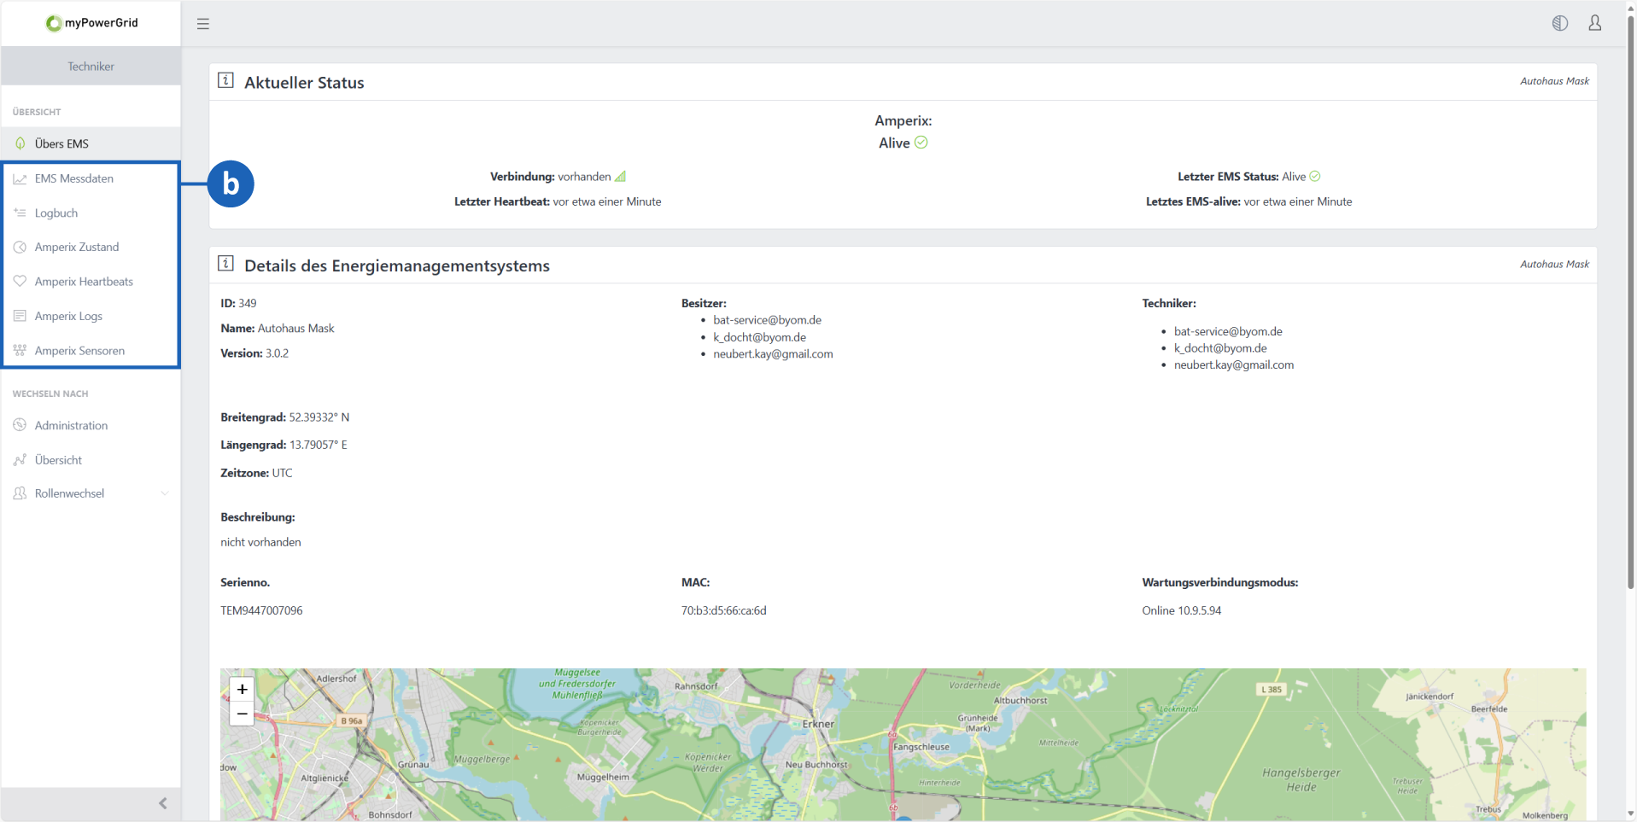Toggle the dark/light theme icon
Screen dimensions: 1637x822
(1559, 23)
